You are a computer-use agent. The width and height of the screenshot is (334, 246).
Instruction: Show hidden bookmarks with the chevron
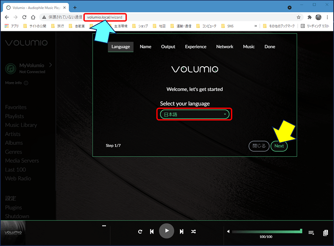click(x=256, y=26)
